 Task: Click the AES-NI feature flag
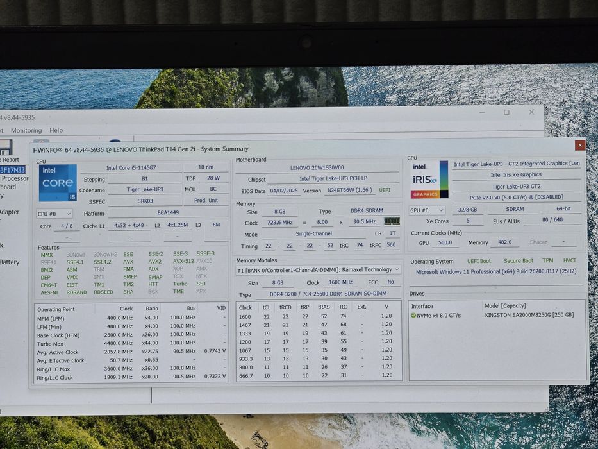point(49,293)
